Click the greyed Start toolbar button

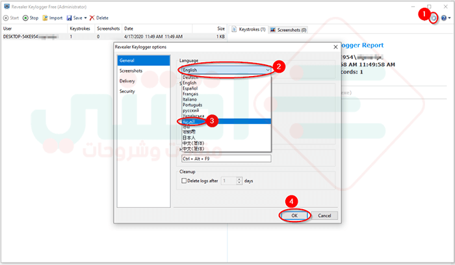[11, 18]
